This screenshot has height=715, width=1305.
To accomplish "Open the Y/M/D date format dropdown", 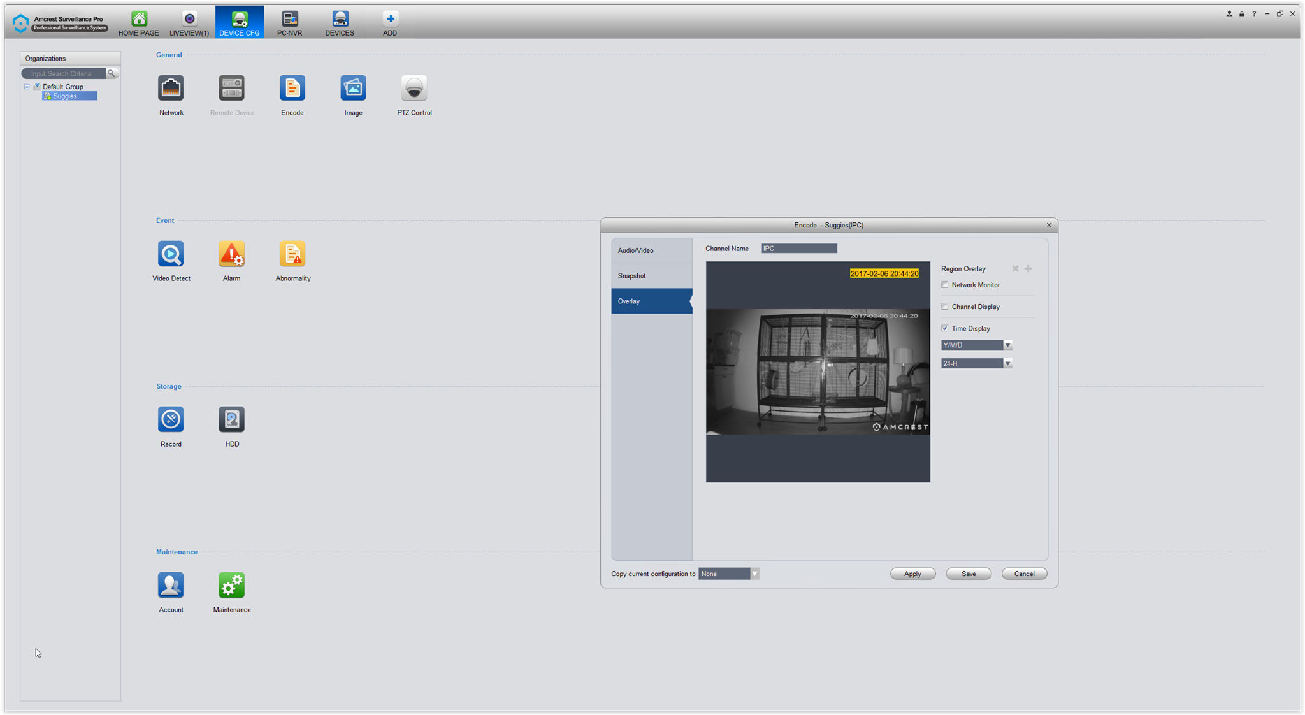I will [976, 345].
